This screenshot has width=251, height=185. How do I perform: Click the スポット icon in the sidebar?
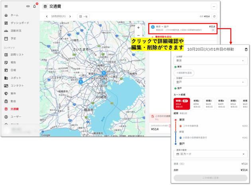6,78
